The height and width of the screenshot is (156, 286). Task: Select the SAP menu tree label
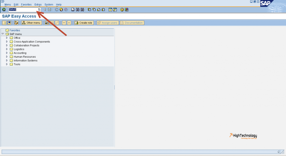tap(16, 34)
